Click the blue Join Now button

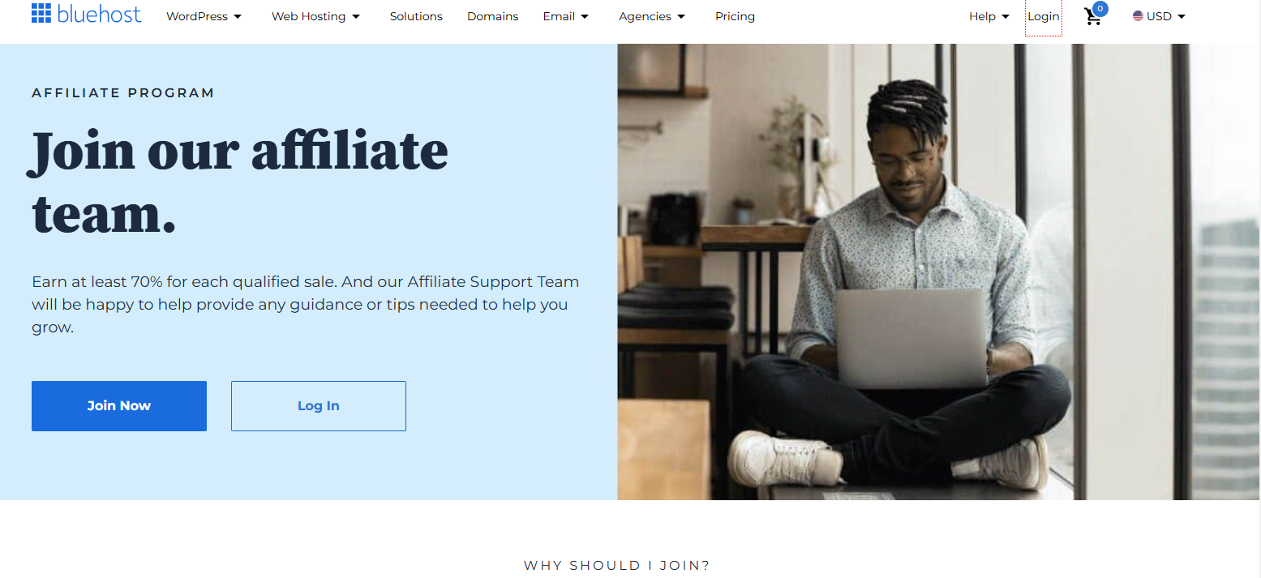pyautogui.click(x=119, y=406)
